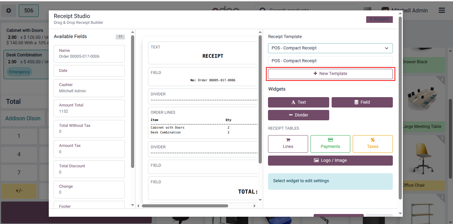Select order tab 506
453x224 pixels.
(29, 11)
